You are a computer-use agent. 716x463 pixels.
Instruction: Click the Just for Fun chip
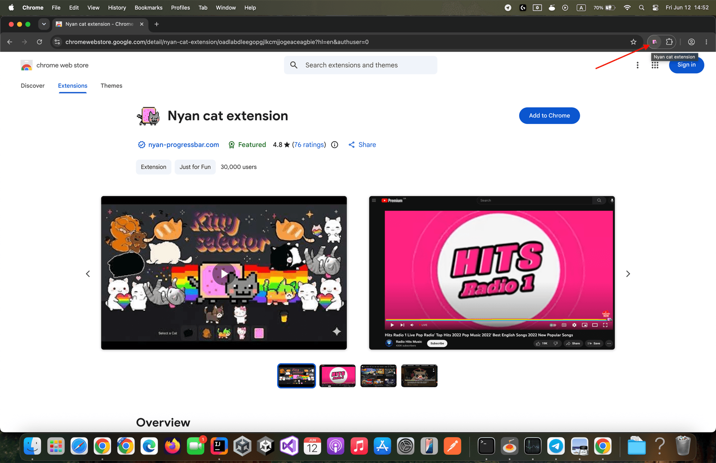195,167
